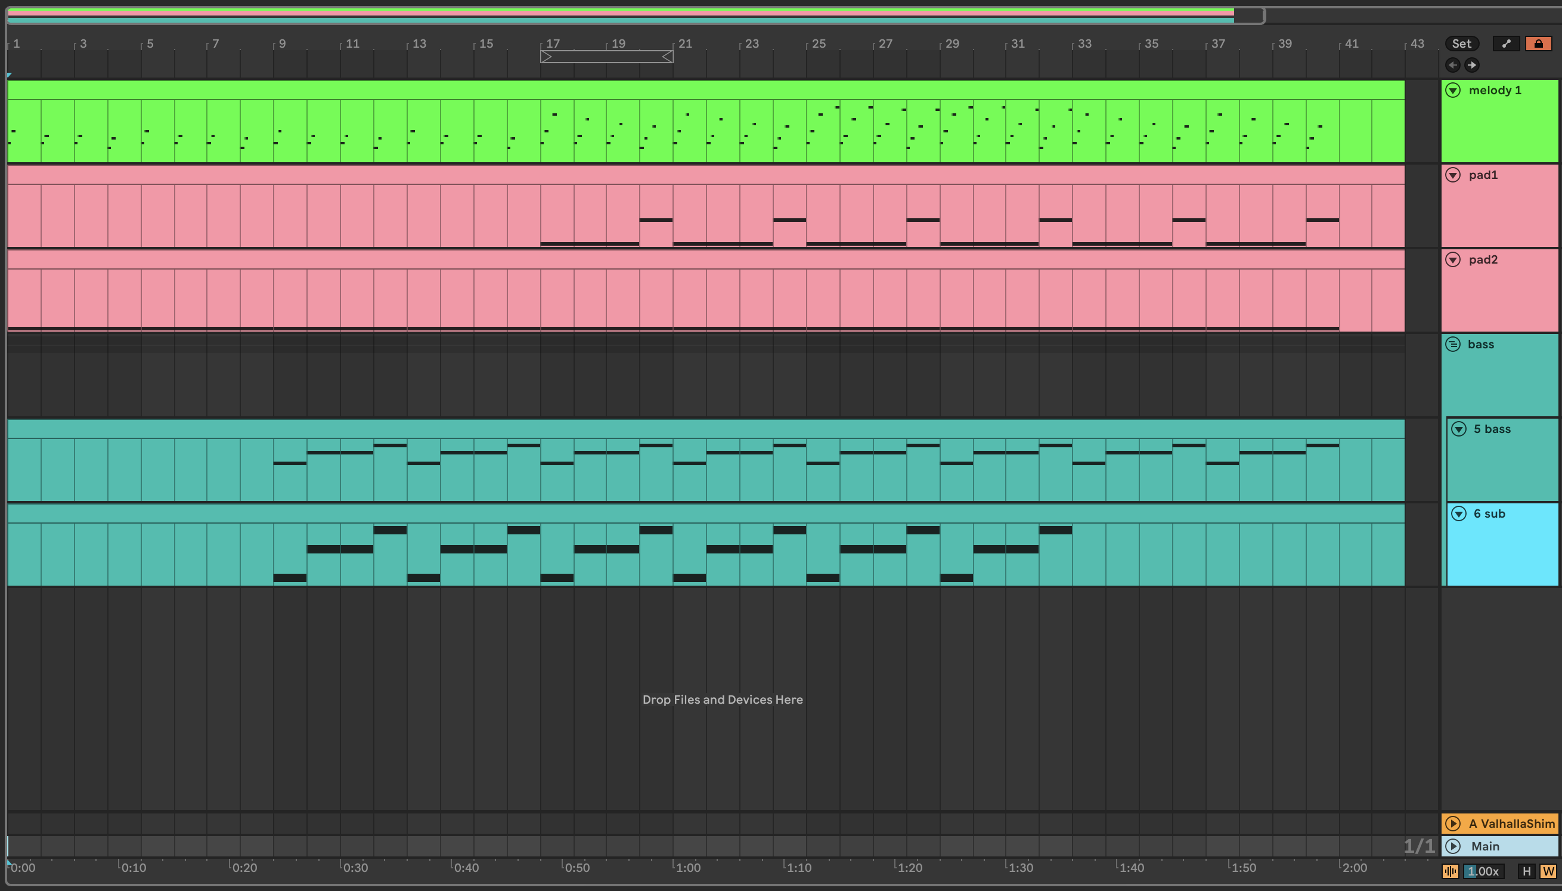Image resolution: width=1562 pixels, height=891 pixels.
Task: Click bar 33 in the beat-time ruler
Action: (1084, 44)
